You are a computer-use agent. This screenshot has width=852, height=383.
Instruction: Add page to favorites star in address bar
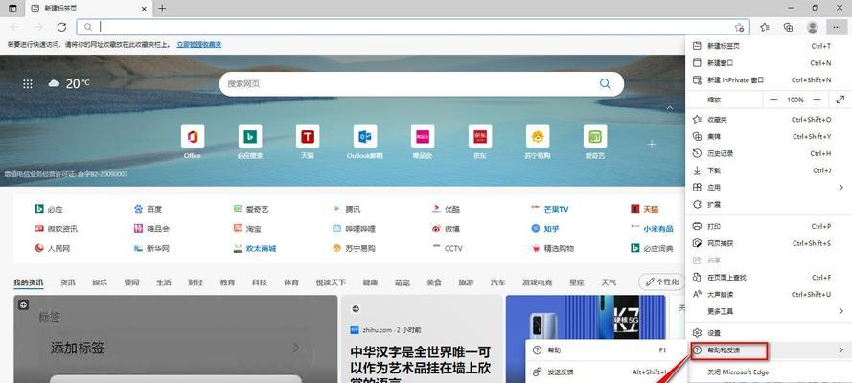[x=739, y=27]
